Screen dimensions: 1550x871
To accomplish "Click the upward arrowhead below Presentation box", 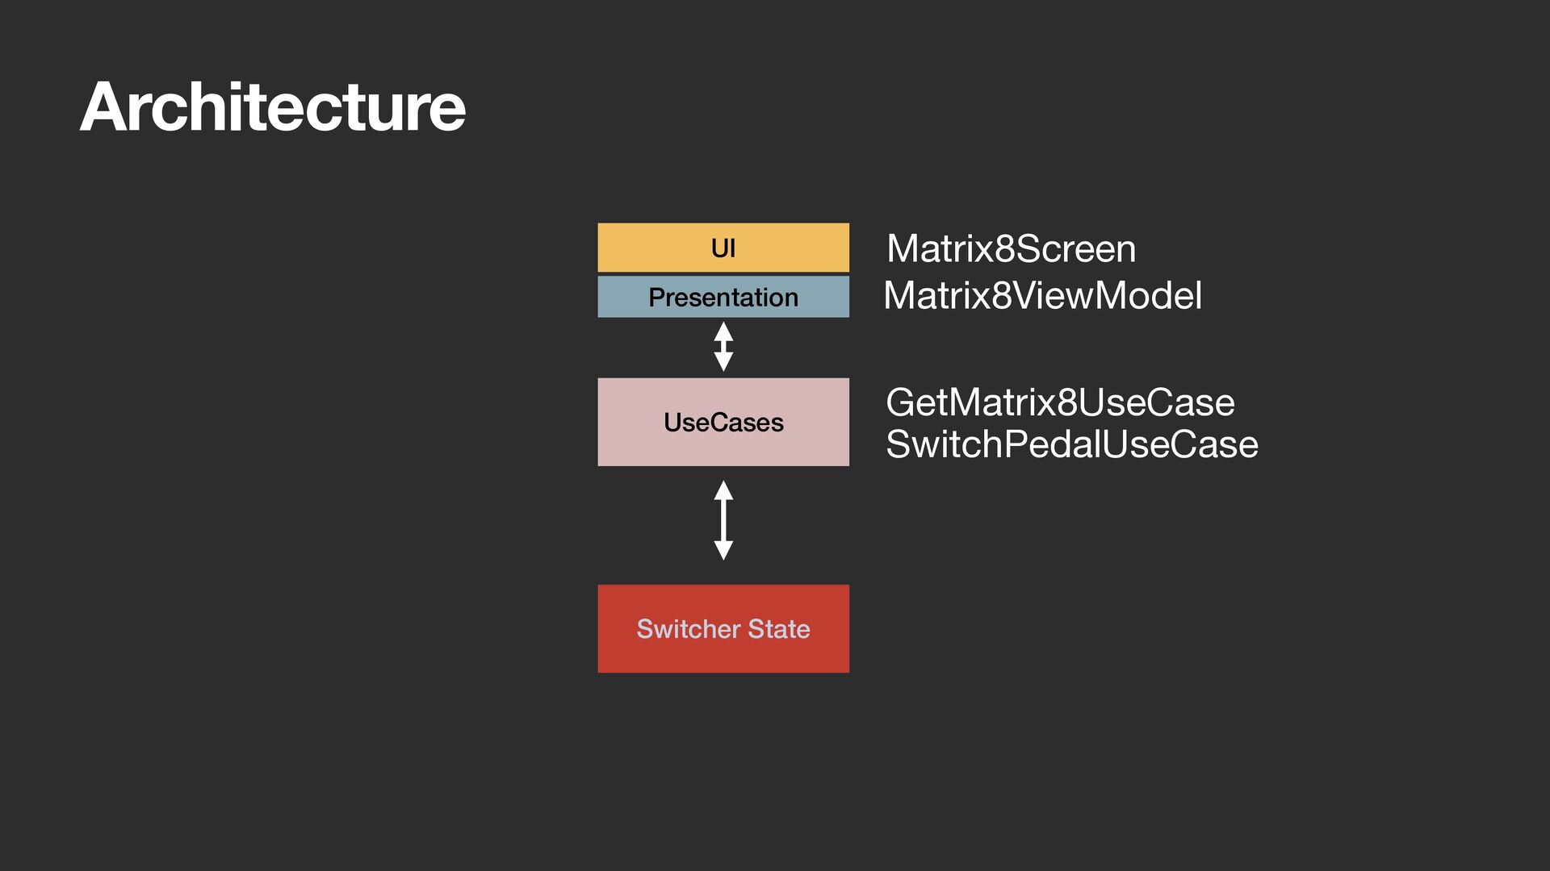I will click(723, 331).
